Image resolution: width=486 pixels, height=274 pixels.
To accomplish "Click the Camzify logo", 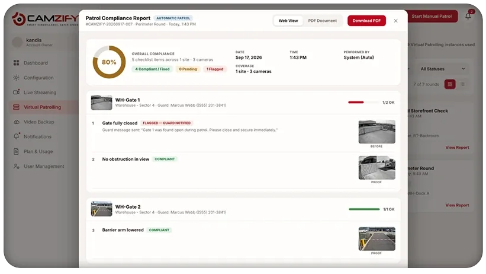I will click(45, 19).
